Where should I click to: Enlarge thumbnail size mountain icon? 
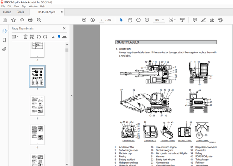(64, 37)
